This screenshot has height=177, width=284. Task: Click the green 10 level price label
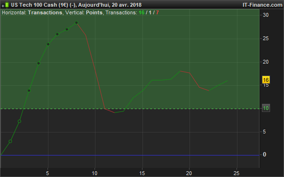pyautogui.click(x=266, y=108)
